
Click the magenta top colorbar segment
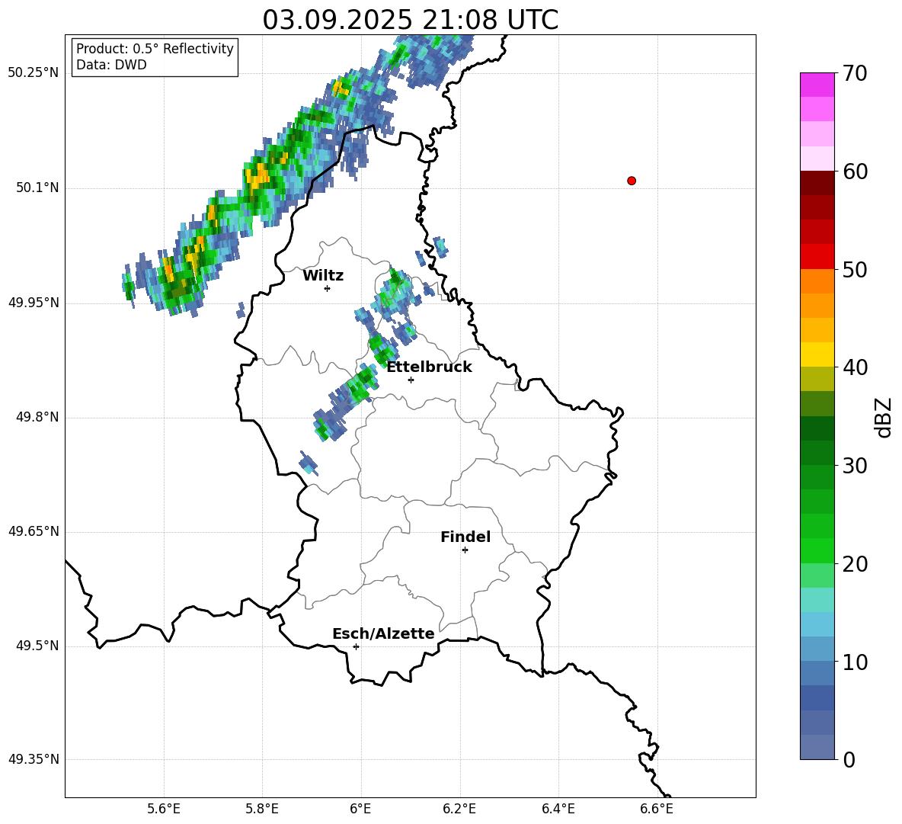[x=817, y=85]
